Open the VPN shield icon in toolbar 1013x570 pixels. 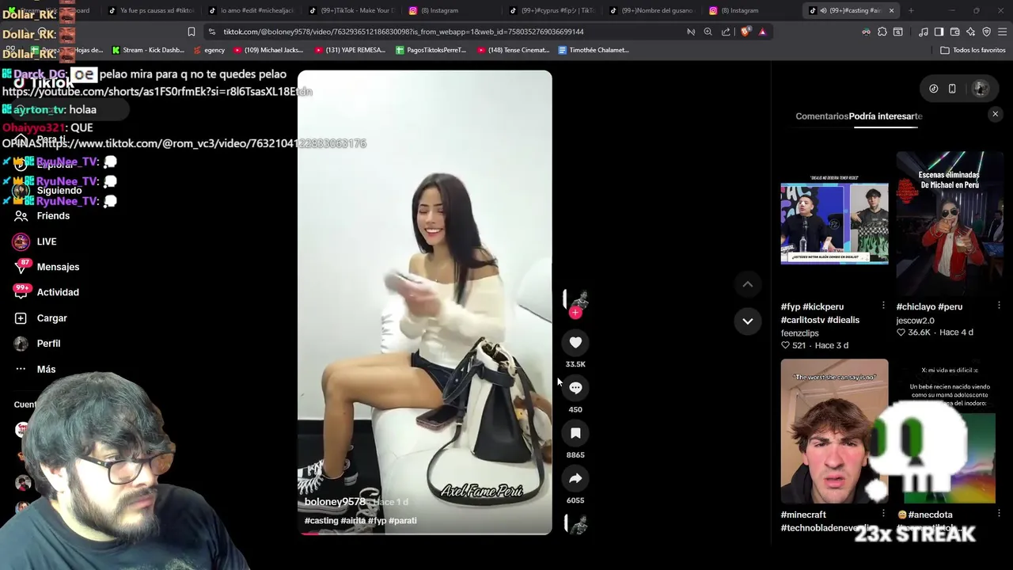click(x=987, y=32)
